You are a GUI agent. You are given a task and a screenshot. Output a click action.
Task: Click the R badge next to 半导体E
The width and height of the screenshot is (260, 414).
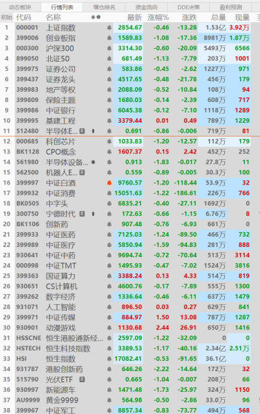(82, 131)
